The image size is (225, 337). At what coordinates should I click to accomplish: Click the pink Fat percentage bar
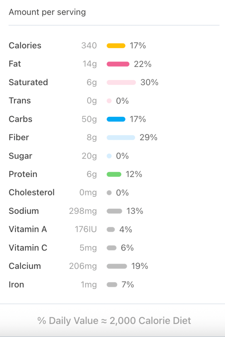point(118,64)
